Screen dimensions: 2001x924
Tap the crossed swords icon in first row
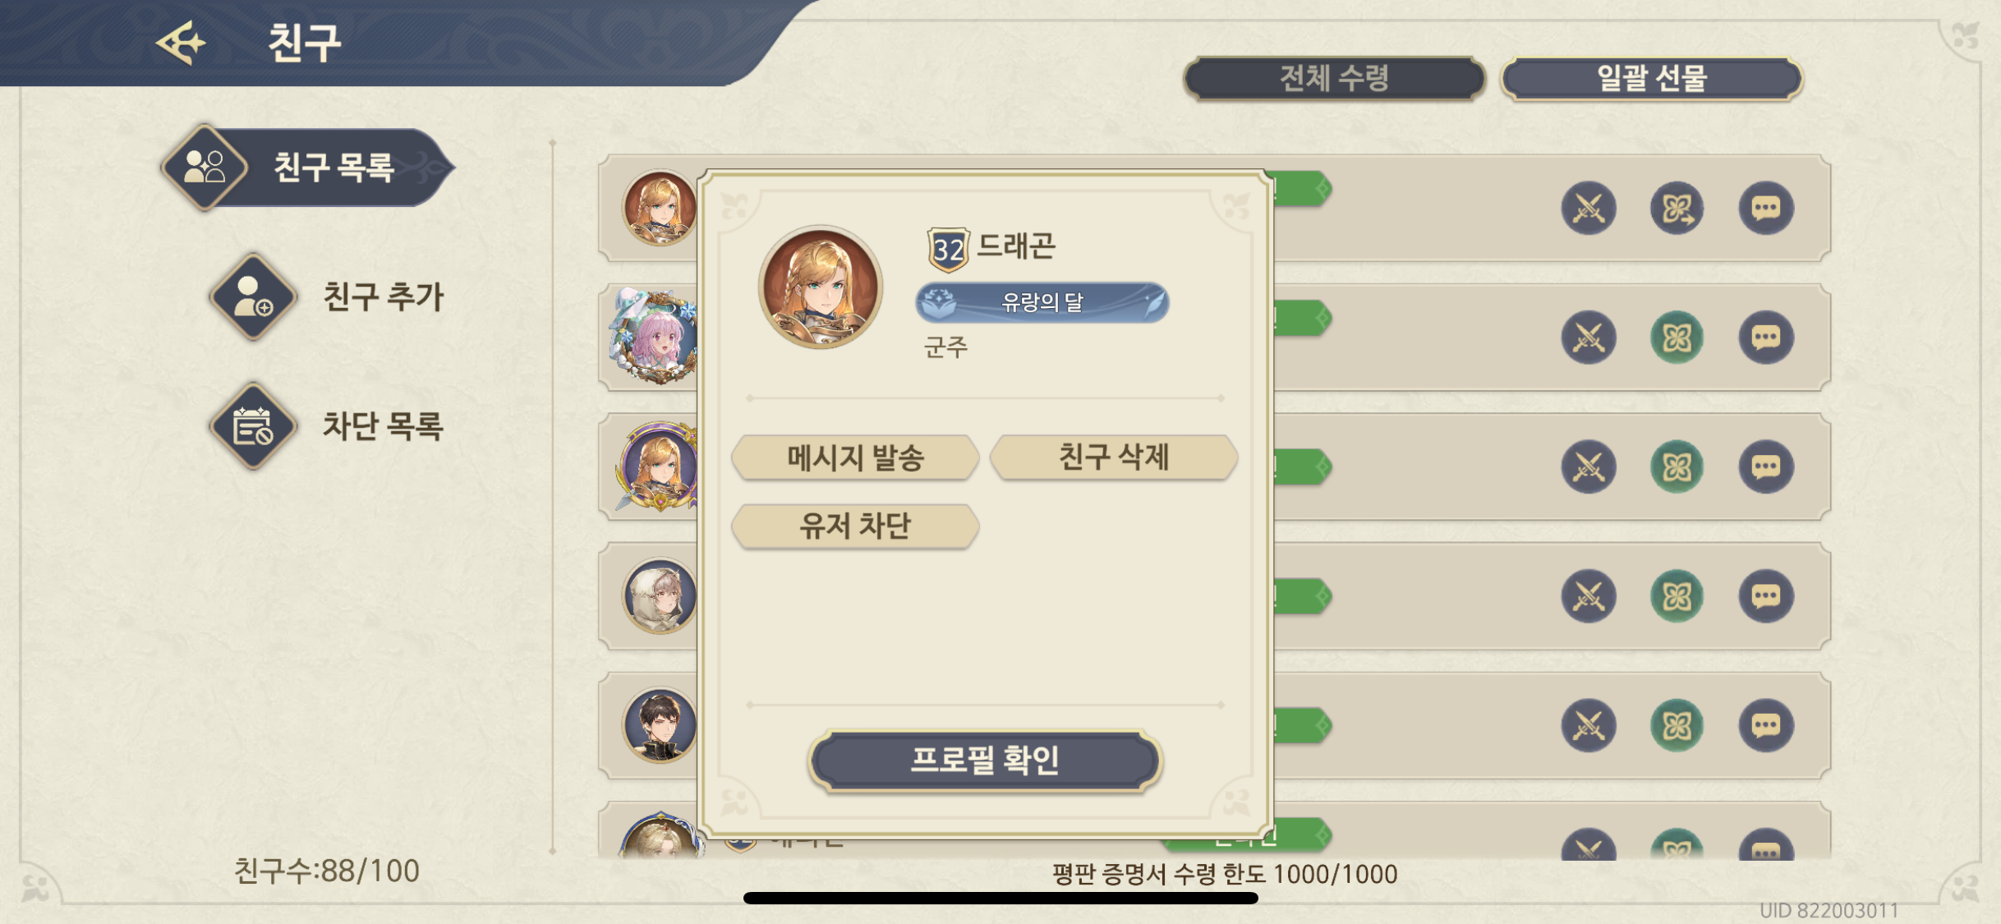(x=1589, y=208)
